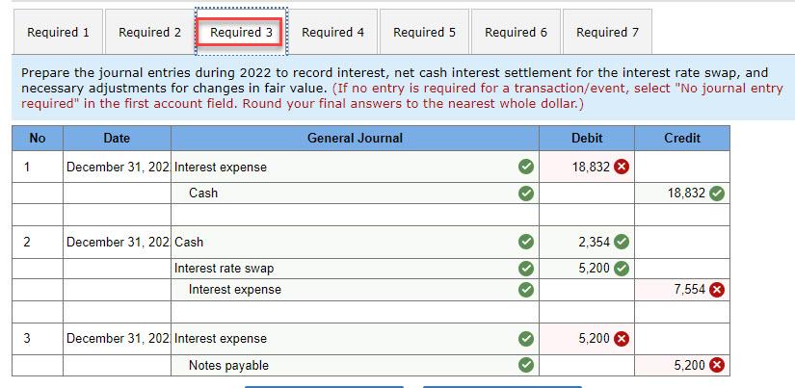Switch to the Required 7 tab
This screenshot has width=795, height=388.
tap(607, 32)
